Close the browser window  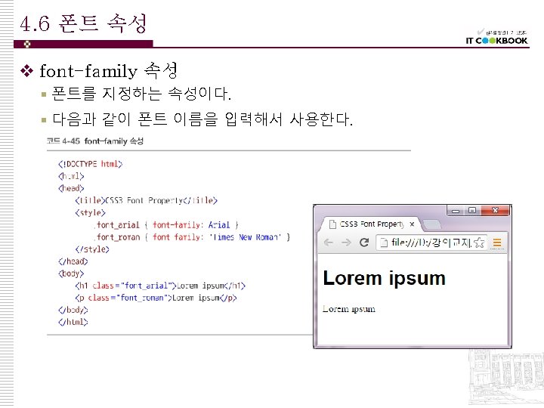pos(495,210)
